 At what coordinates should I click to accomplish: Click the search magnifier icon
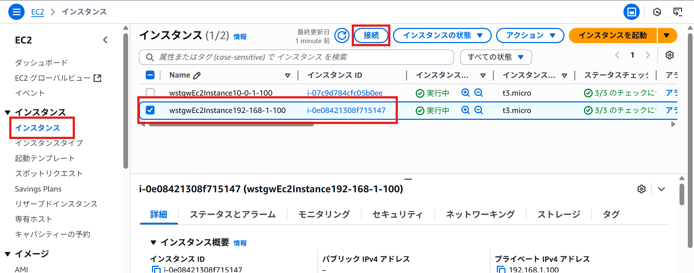(x=149, y=57)
